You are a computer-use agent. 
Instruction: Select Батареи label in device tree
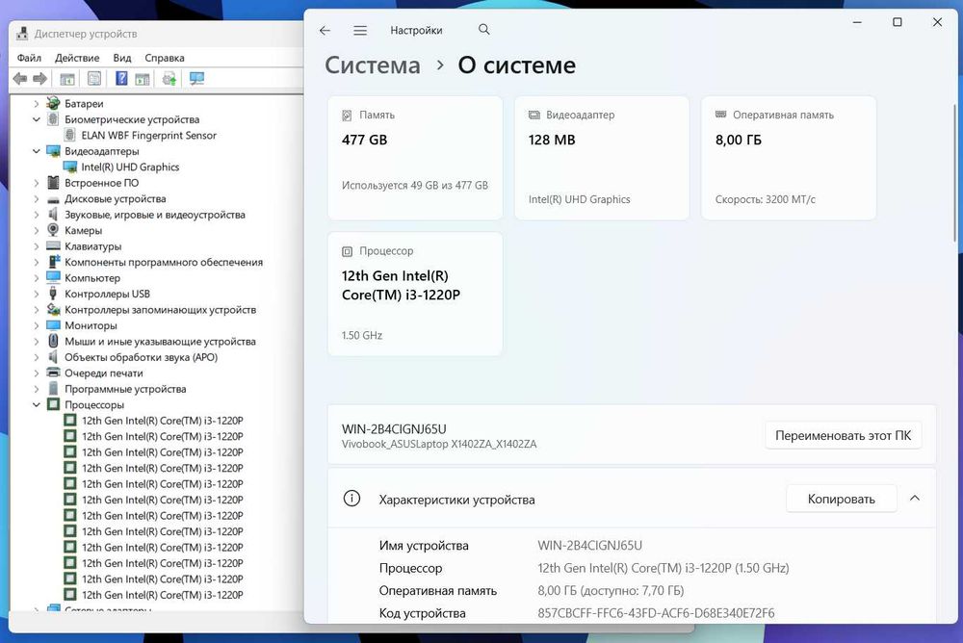(84, 104)
